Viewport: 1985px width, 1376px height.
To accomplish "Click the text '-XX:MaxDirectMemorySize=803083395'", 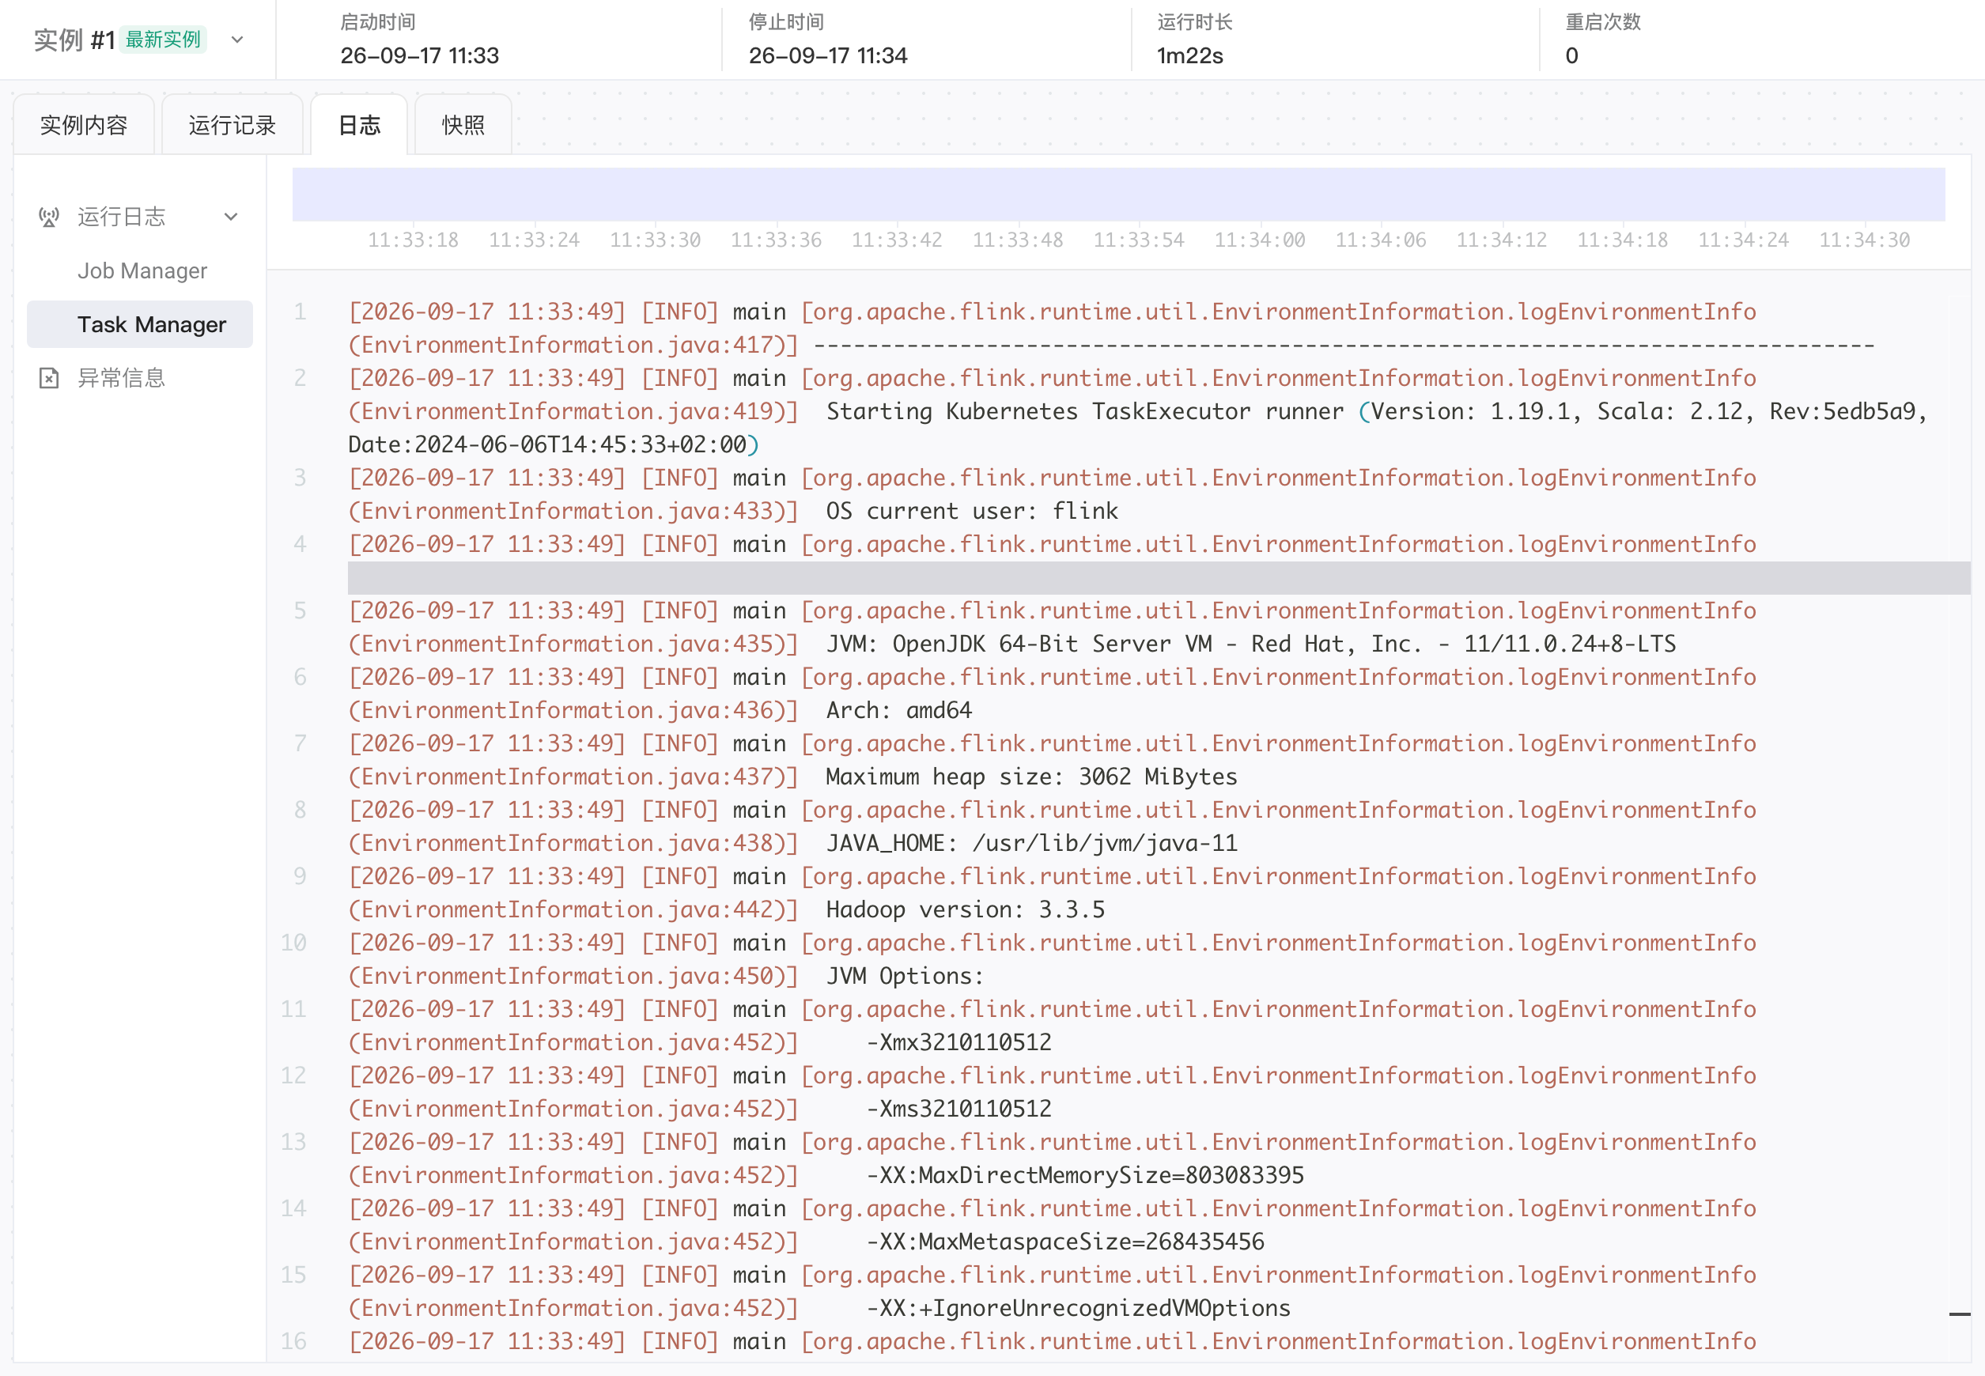I will tap(1085, 1175).
